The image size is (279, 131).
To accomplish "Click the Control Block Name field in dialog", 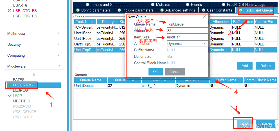I will [187, 63].
